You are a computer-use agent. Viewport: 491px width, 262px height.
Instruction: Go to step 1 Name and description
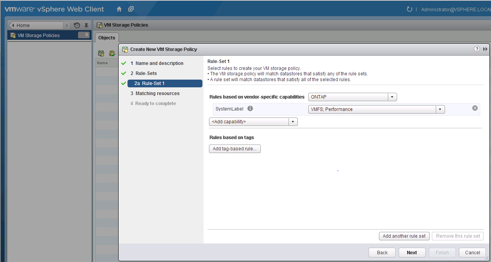(x=157, y=63)
